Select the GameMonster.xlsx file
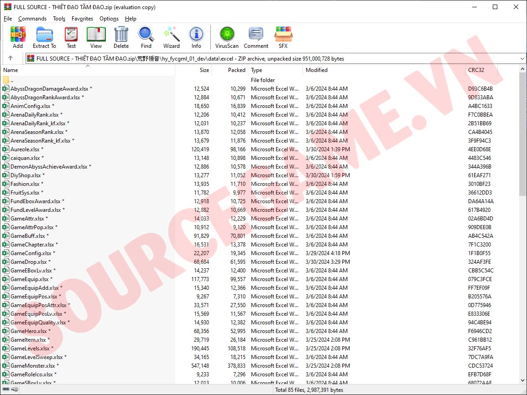Screen dimensions: 527x395 point(33,366)
